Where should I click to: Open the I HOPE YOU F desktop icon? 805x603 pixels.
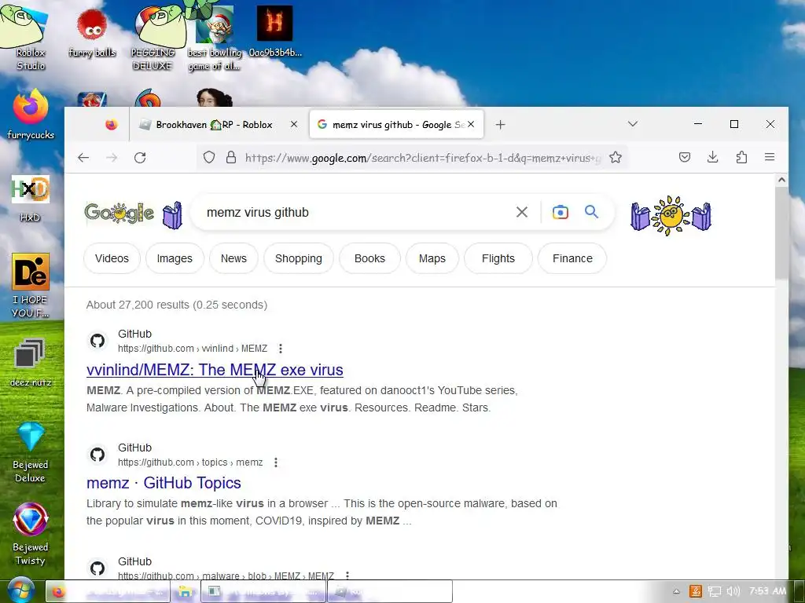pos(31,285)
